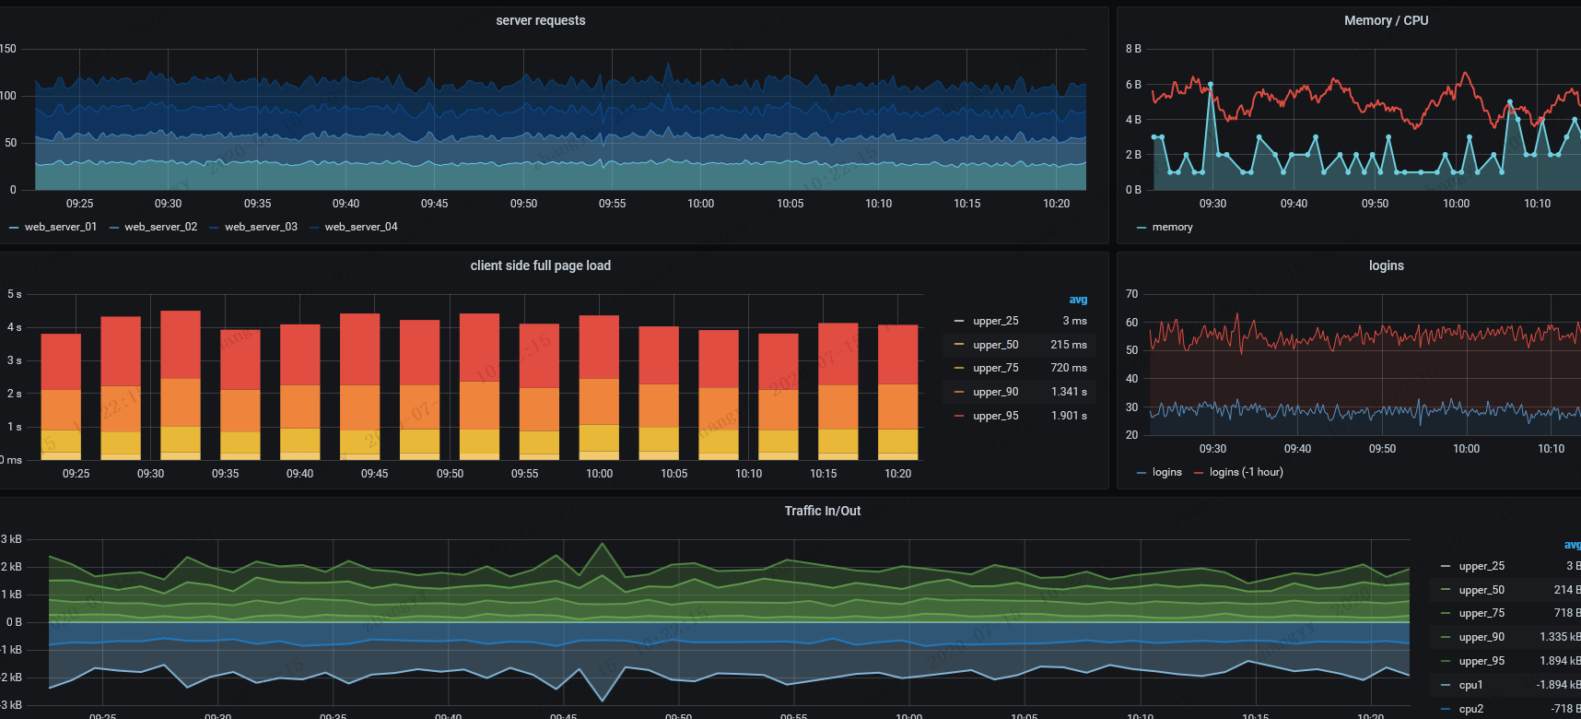1581x719 pixels.
Task: Toggle upper_90 in page load legend
Action: coord(996,392)
